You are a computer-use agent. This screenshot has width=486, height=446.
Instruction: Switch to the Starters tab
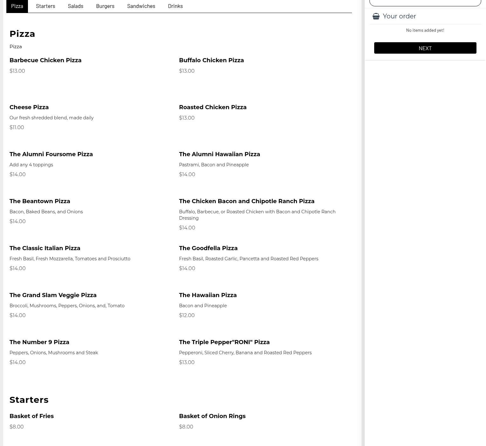[45, 6]
